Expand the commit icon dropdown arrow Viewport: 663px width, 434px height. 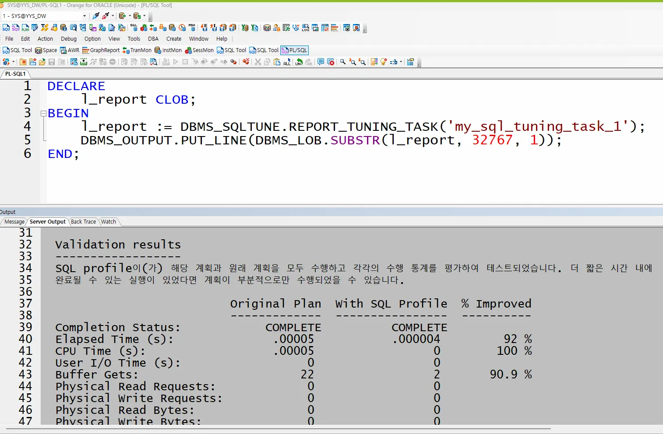click(x=130, y=16)
